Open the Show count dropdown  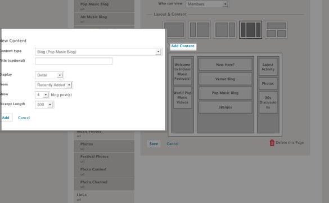click(x=42, y=95)
